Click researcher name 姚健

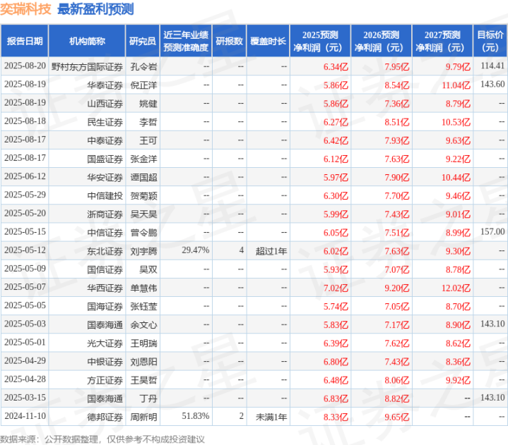tap(148, 104)
